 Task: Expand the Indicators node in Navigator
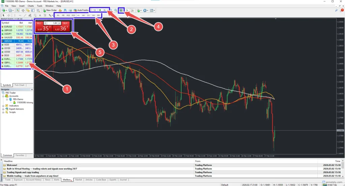3,106
